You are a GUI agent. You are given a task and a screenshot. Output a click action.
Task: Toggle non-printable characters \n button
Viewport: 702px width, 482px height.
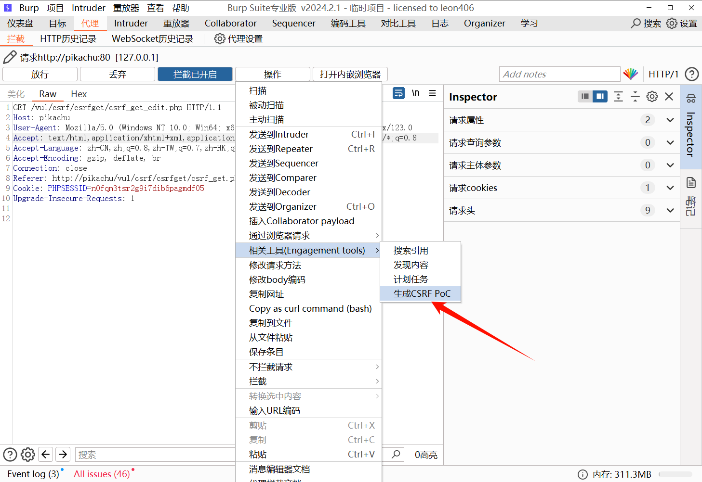coord(415,93)
